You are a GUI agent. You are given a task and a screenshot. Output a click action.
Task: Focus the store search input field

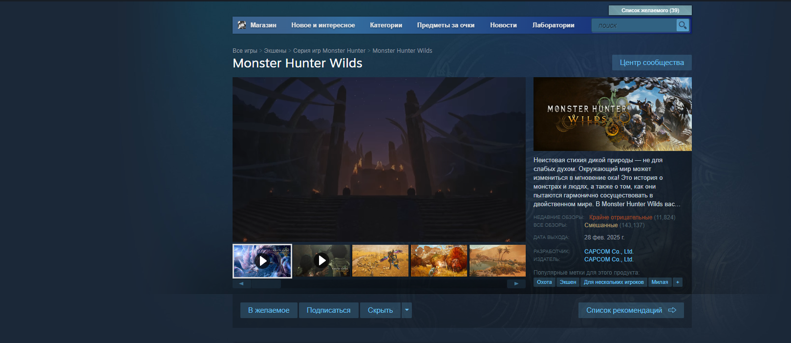(634, 25)
